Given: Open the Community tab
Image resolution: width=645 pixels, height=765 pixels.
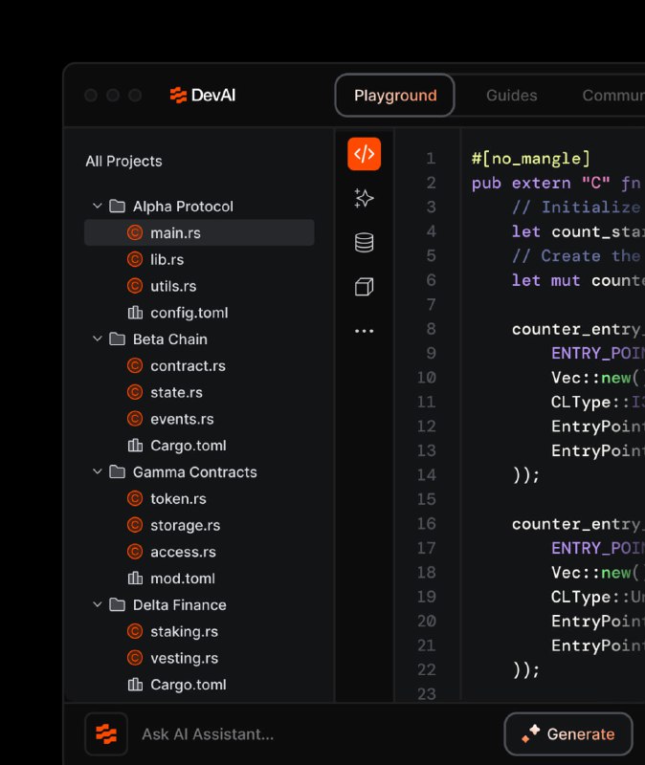Looking at the screenshot, I should coord(613,95).
